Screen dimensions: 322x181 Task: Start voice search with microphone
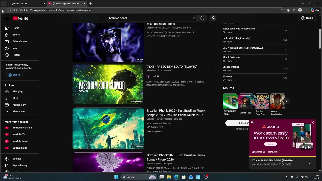pos(213,18)
